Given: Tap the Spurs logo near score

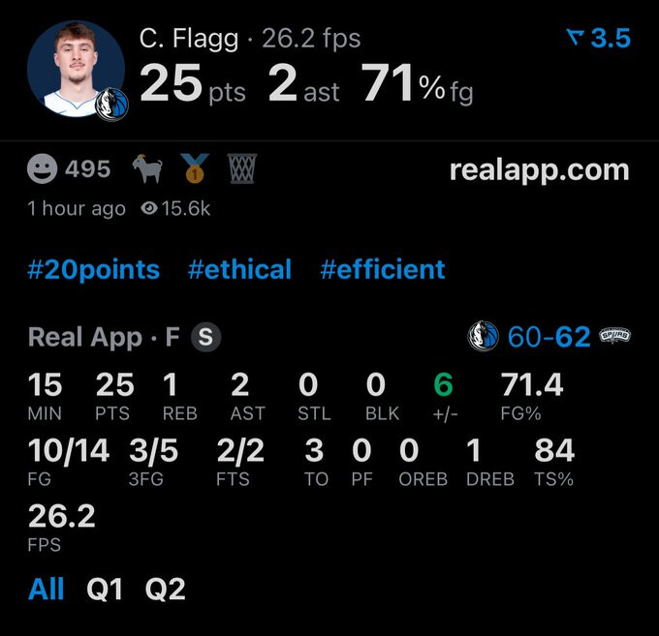Looking at the screenshot, I should tap(616, 336).
